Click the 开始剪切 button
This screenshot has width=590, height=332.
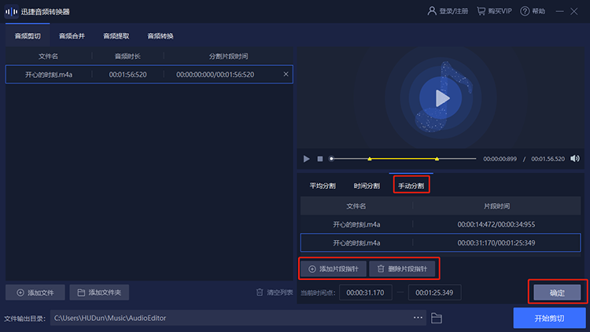[549, 318]
